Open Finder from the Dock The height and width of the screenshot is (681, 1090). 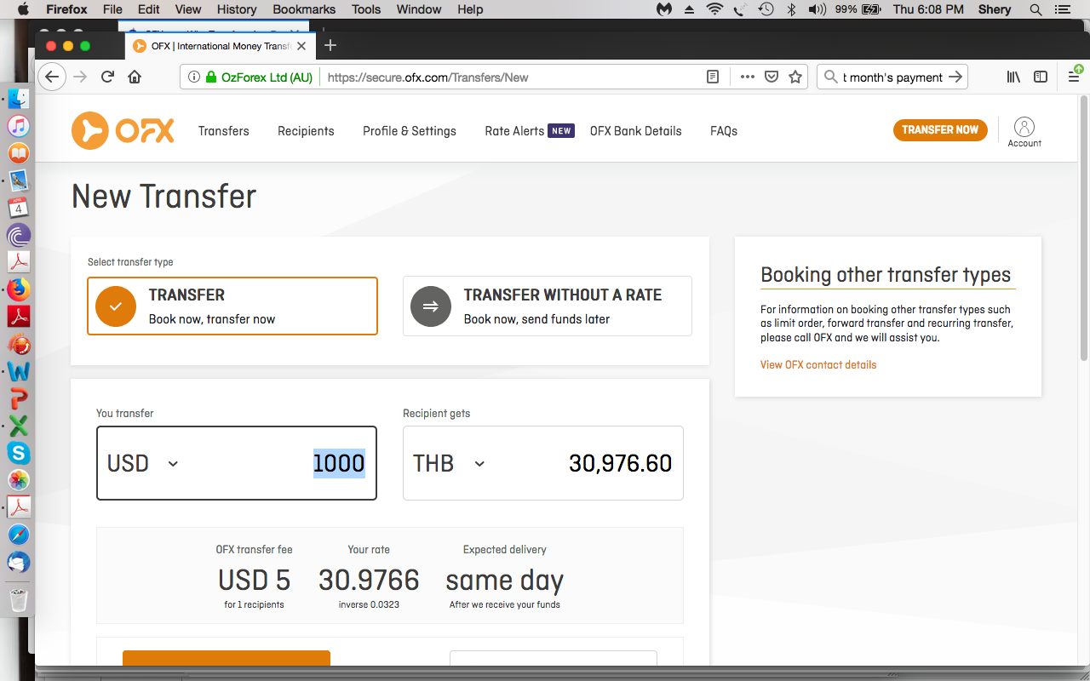click(19, 99)
